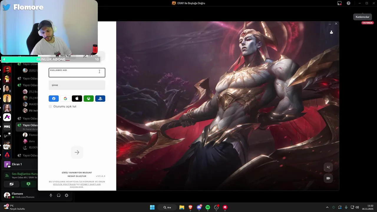Open the system tray volume icon
377x212 pixels.
click(357, 207)
